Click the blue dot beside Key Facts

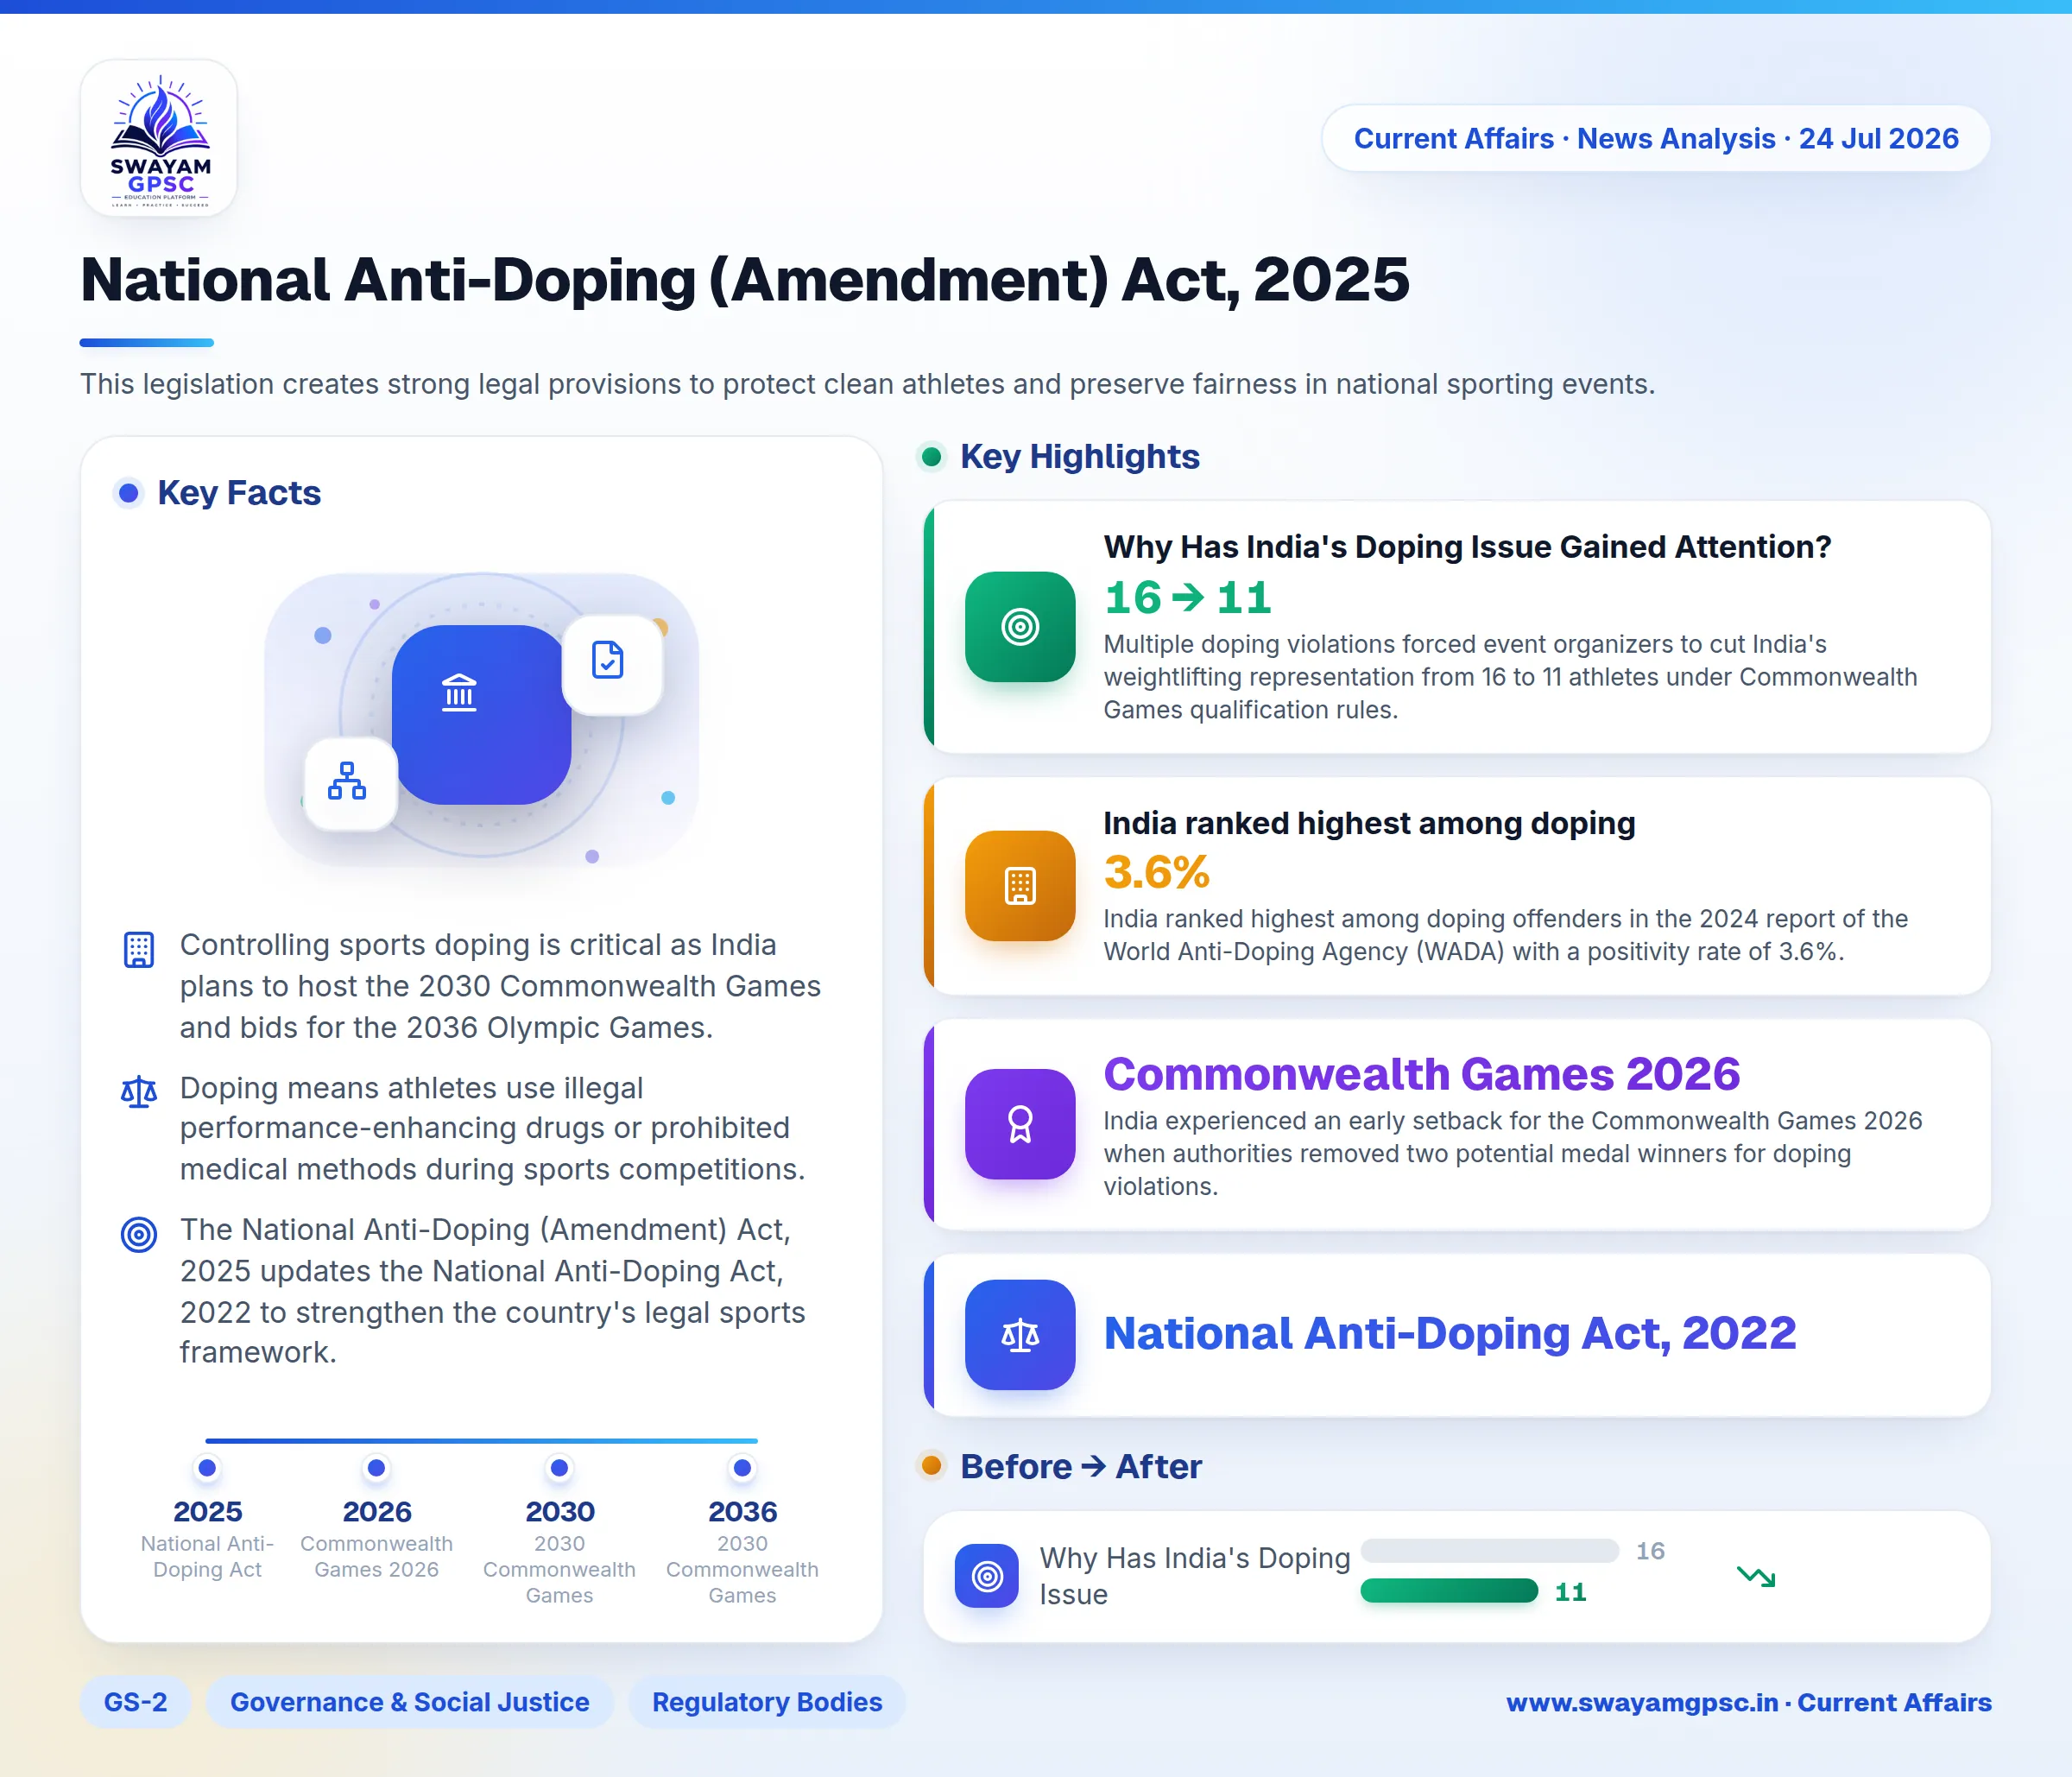tap(129, 493)
